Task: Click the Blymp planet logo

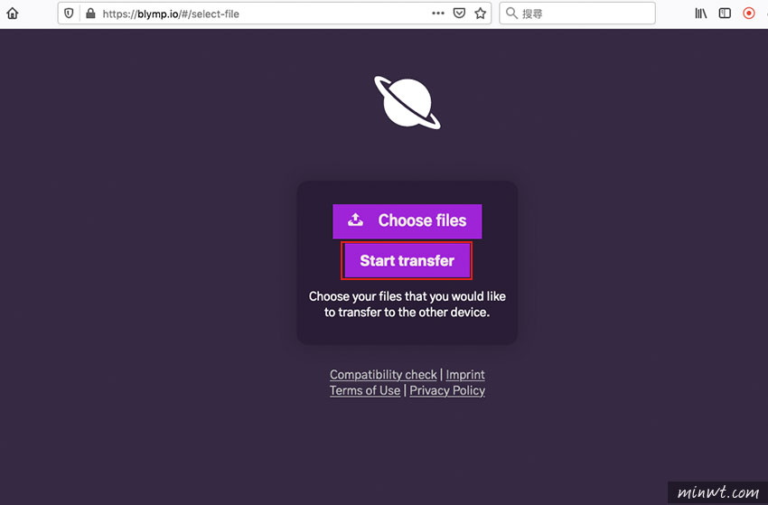Action: pos(407,102)
